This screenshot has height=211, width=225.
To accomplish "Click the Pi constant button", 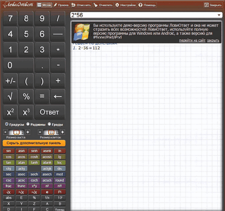I will point(60,192).
